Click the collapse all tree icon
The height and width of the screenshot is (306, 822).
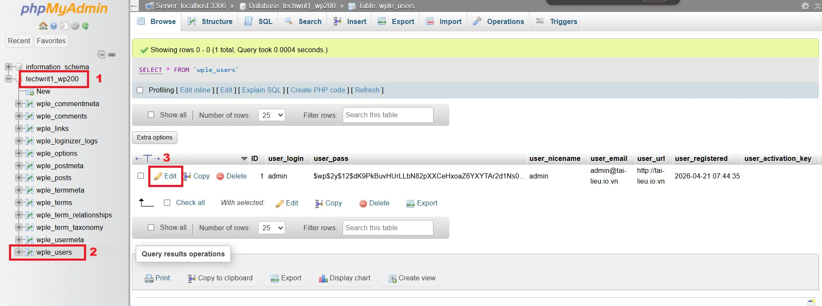point(102,54)
